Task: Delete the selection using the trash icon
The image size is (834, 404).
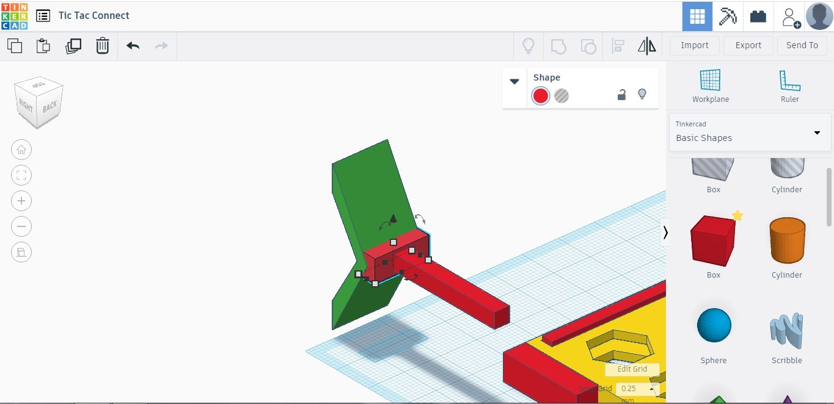Action: click(102, 45)
